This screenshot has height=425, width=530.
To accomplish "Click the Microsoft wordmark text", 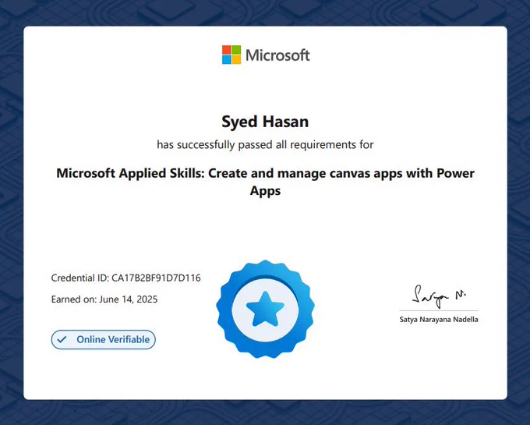I will tap(277, 55).
